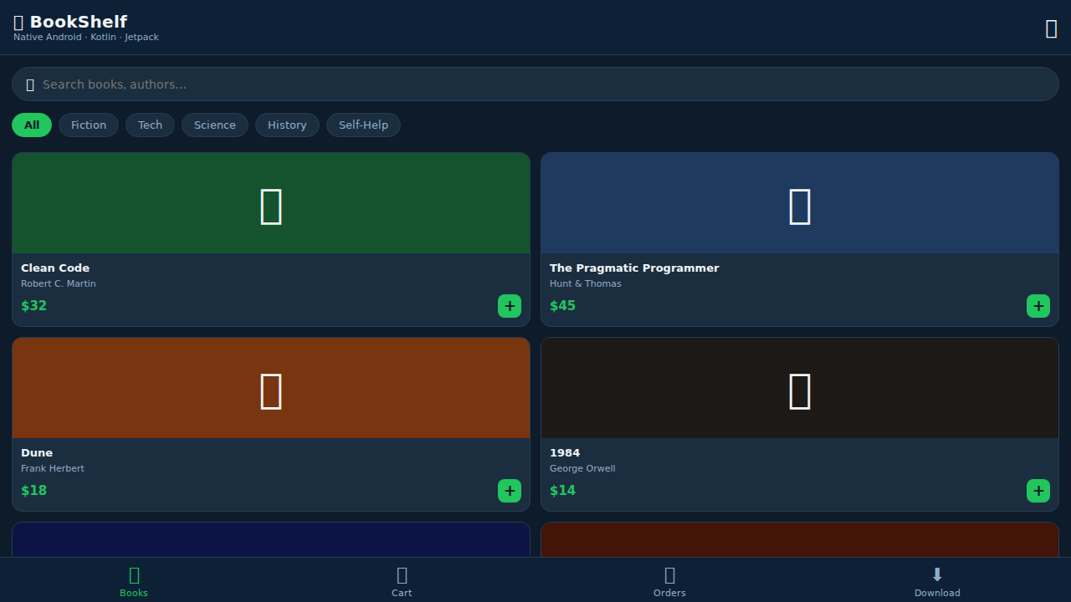Open the Dune orange book cover
The width and height of the screenshot is (1071, 602).
271,388
